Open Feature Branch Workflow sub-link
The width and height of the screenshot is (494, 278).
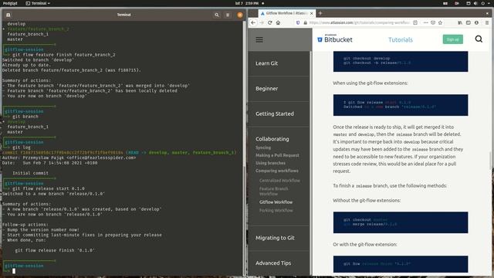tap(274, 192)
